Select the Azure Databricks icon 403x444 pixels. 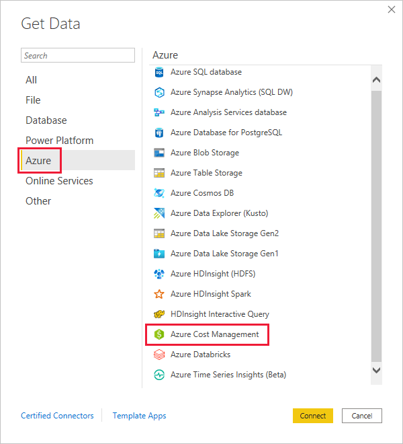(x=159, y=355)
